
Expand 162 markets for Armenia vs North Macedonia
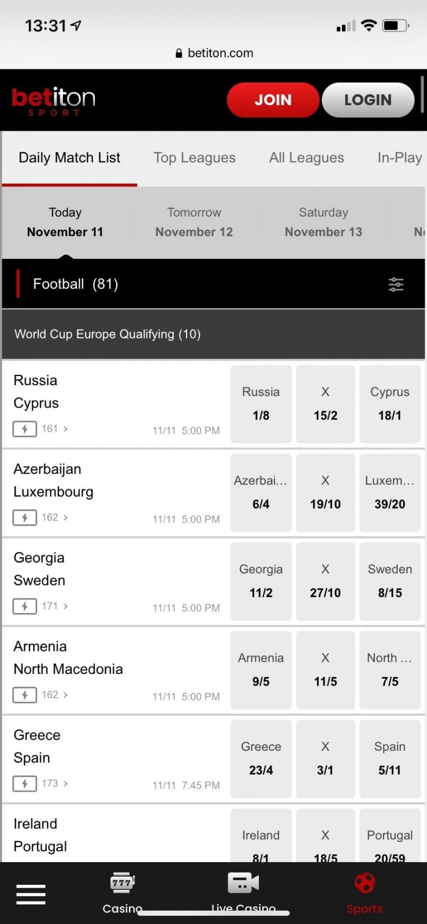(54, 695)
